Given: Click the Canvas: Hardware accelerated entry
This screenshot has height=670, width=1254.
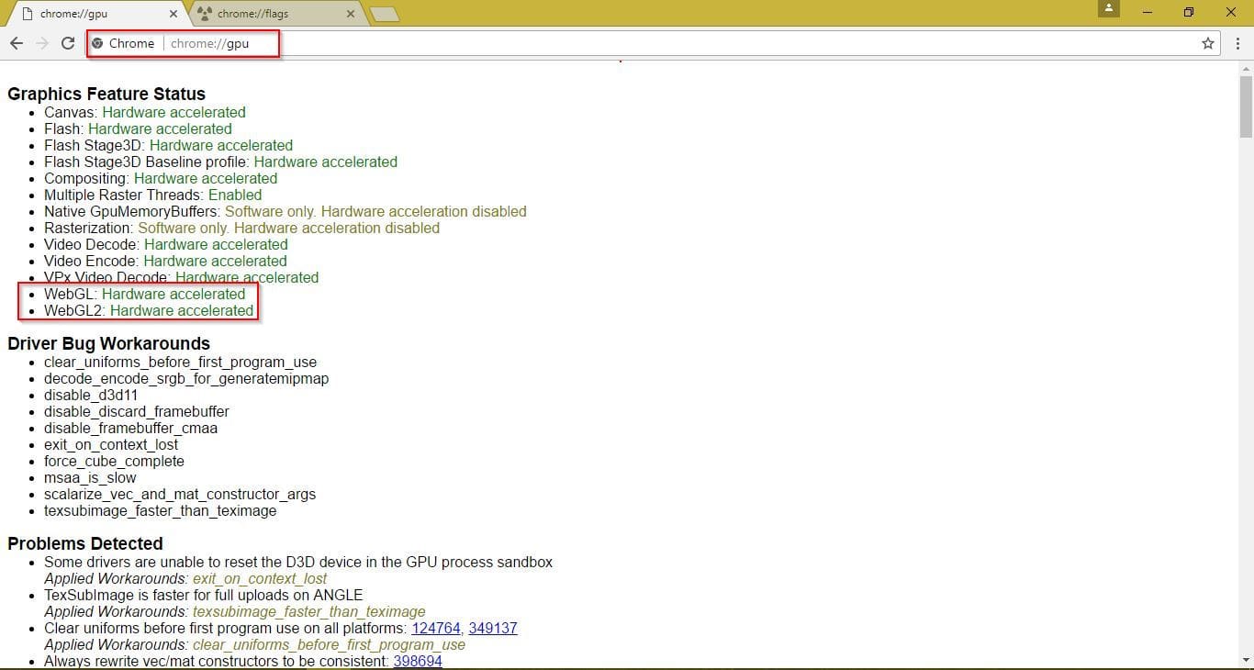Looking at the screenshot, I should click(145, 113).
